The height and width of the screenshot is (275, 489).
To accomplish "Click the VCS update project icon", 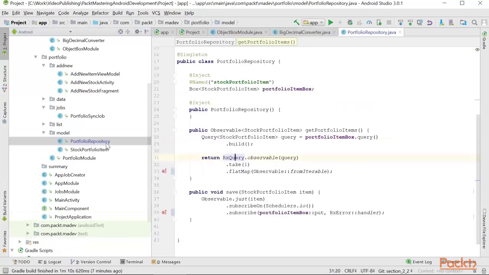I will (x=400, y=23).
